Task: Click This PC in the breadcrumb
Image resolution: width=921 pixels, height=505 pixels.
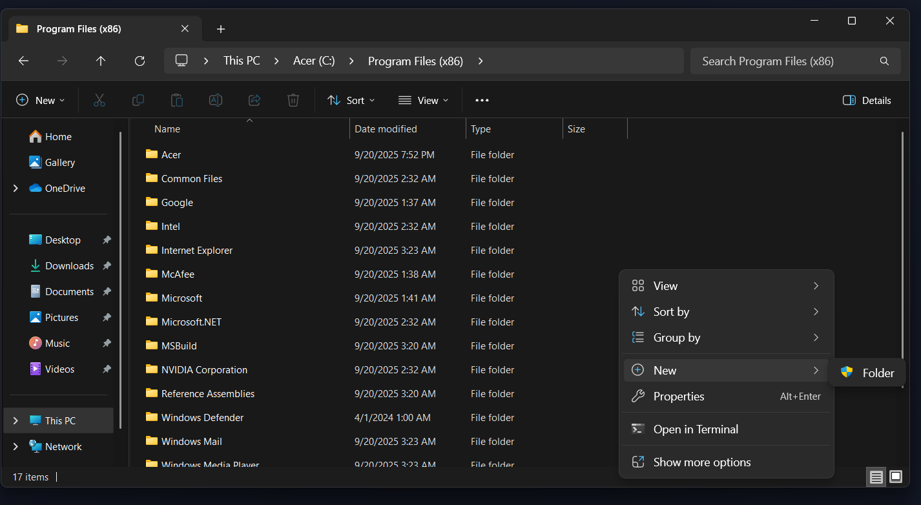Action: pyautogui.click(x=242, y=61)
